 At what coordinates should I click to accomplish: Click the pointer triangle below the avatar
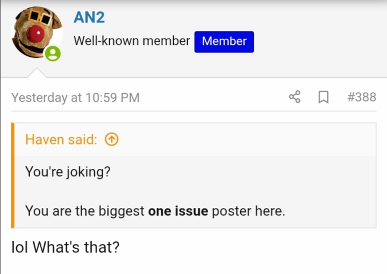click(37, 72)
